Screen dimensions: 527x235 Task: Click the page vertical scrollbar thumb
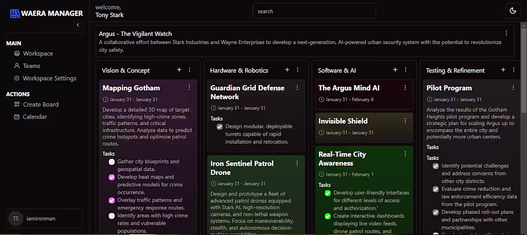pos(524,70)
